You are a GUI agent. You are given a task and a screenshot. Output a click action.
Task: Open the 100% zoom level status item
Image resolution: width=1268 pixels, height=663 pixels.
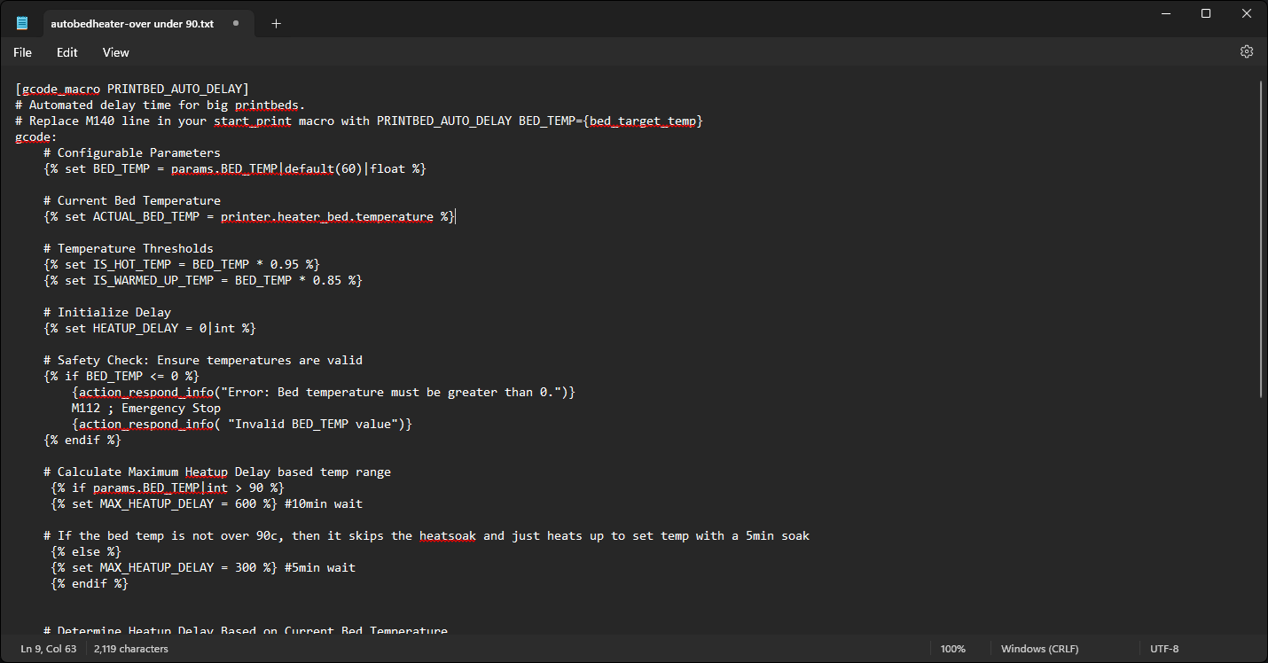coord(953,649)
